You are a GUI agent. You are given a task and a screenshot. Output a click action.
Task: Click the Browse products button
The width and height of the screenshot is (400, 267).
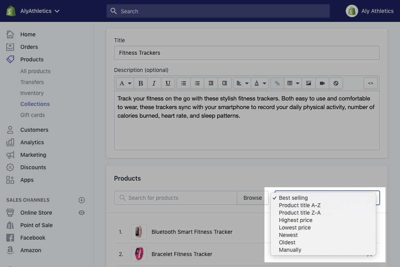[252, 198]
